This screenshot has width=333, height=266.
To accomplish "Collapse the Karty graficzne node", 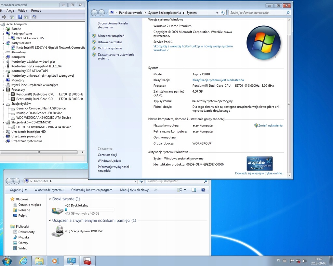I will coord(3,33).
